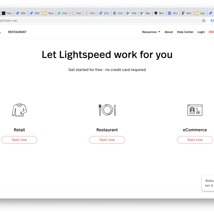This screenshot has width=214, height=214.
Task: Bookmark this page with the star icon
Action: (x=204, y=21)
